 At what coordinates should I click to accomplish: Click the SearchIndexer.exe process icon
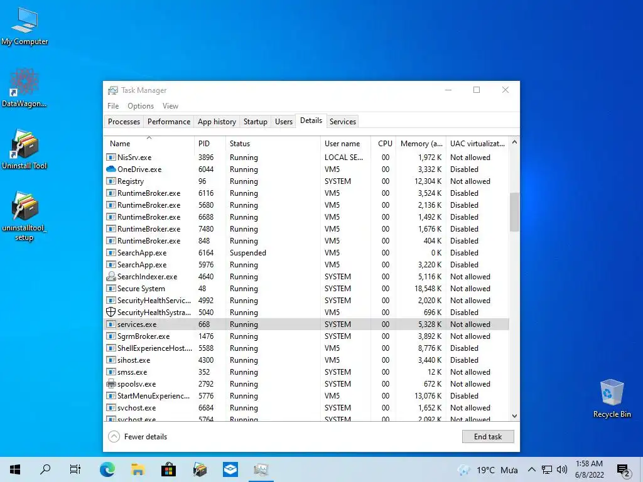pyautogui.click(x=111, y=277)
